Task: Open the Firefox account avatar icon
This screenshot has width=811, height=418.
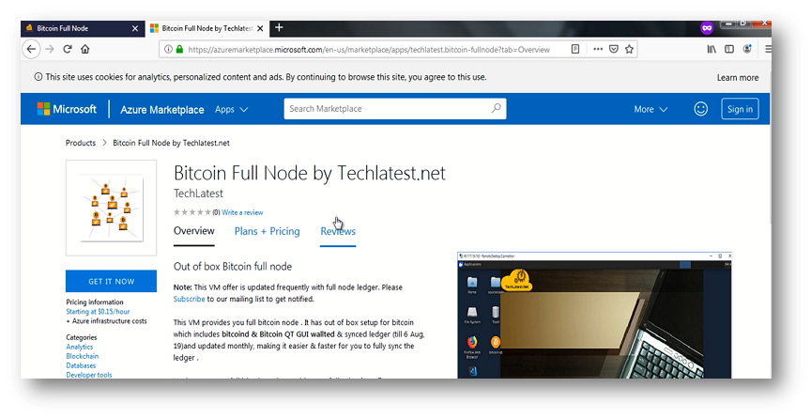Action: (747, 49)
